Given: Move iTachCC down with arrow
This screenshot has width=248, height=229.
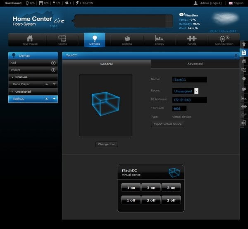Looking at the screenshot, I should click(54, 99).
